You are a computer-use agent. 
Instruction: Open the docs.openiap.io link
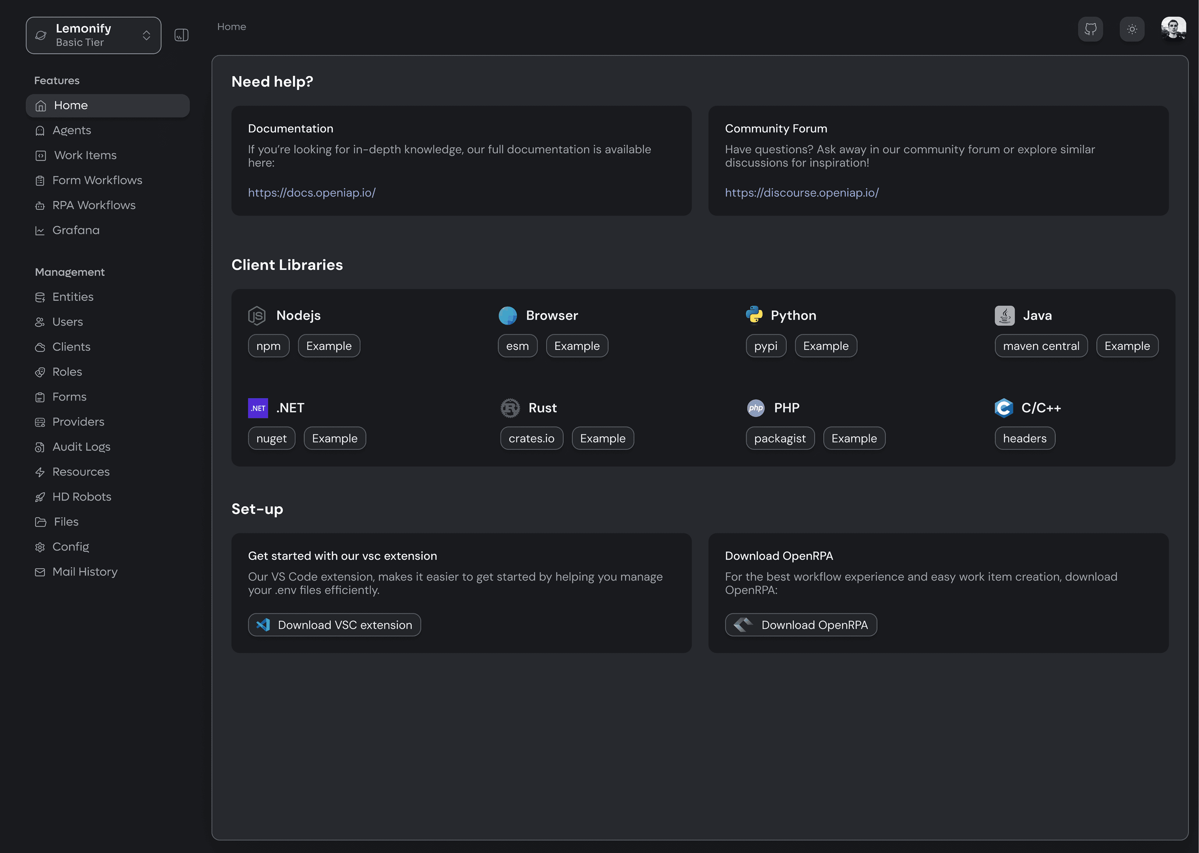pos(311,193)
